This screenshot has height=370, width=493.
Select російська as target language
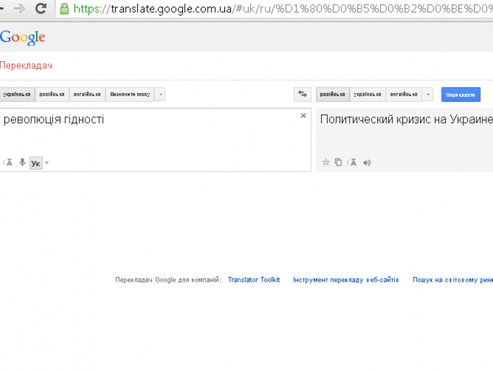[x=333, y=94]
